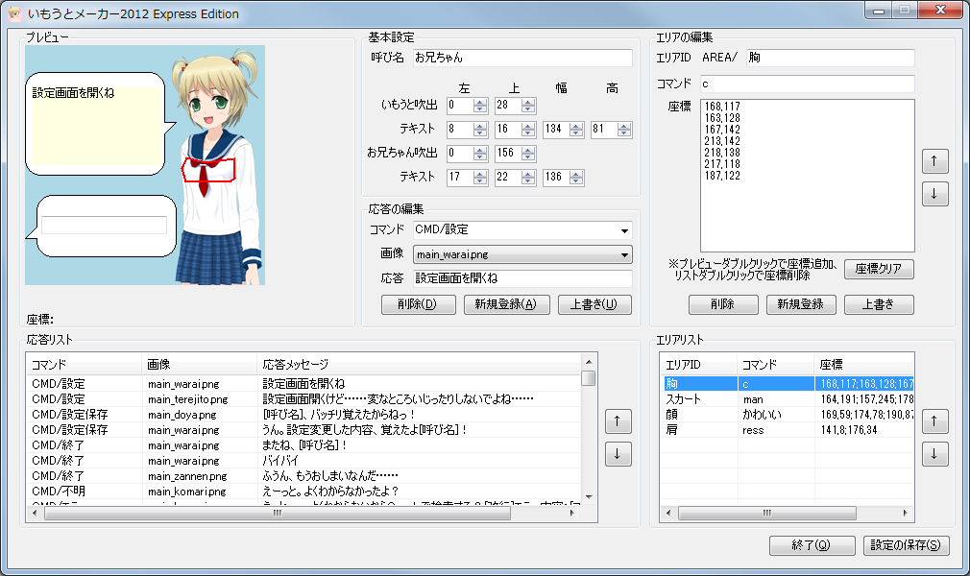The height and width of the screenshot is (576, 970).
Task: Click the down arrow beside エリアリスト
Action: point(934,454)
